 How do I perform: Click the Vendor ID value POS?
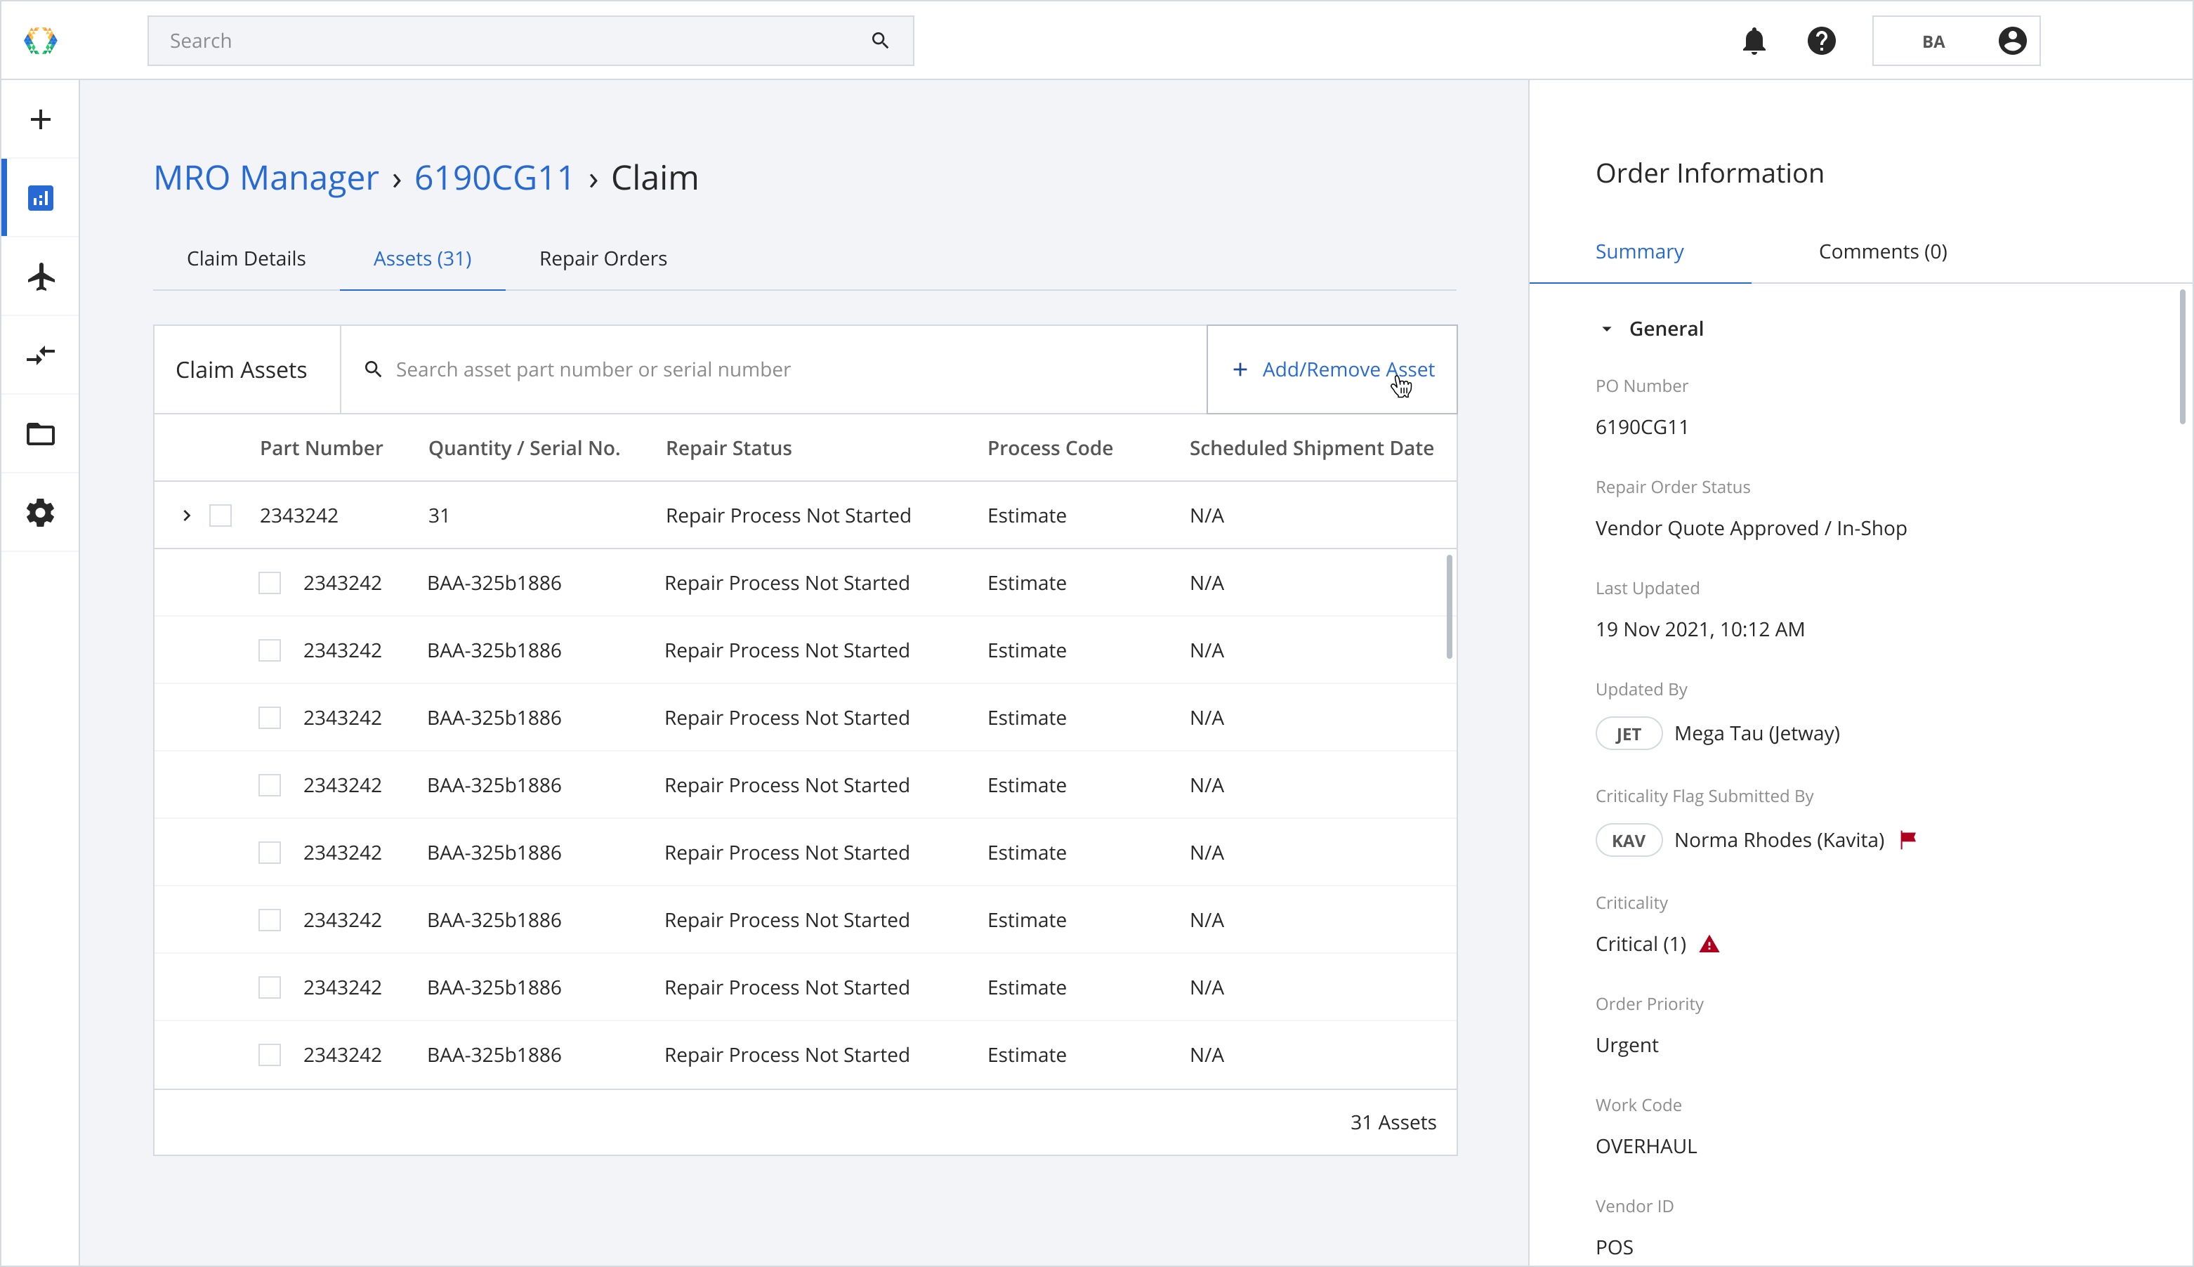click(1614, 1247)
